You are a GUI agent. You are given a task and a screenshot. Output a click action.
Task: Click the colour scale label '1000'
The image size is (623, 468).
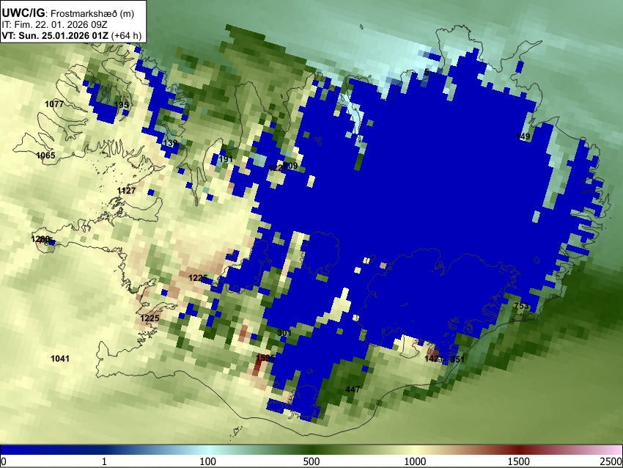pyautogui.click(x=415, y=461)
